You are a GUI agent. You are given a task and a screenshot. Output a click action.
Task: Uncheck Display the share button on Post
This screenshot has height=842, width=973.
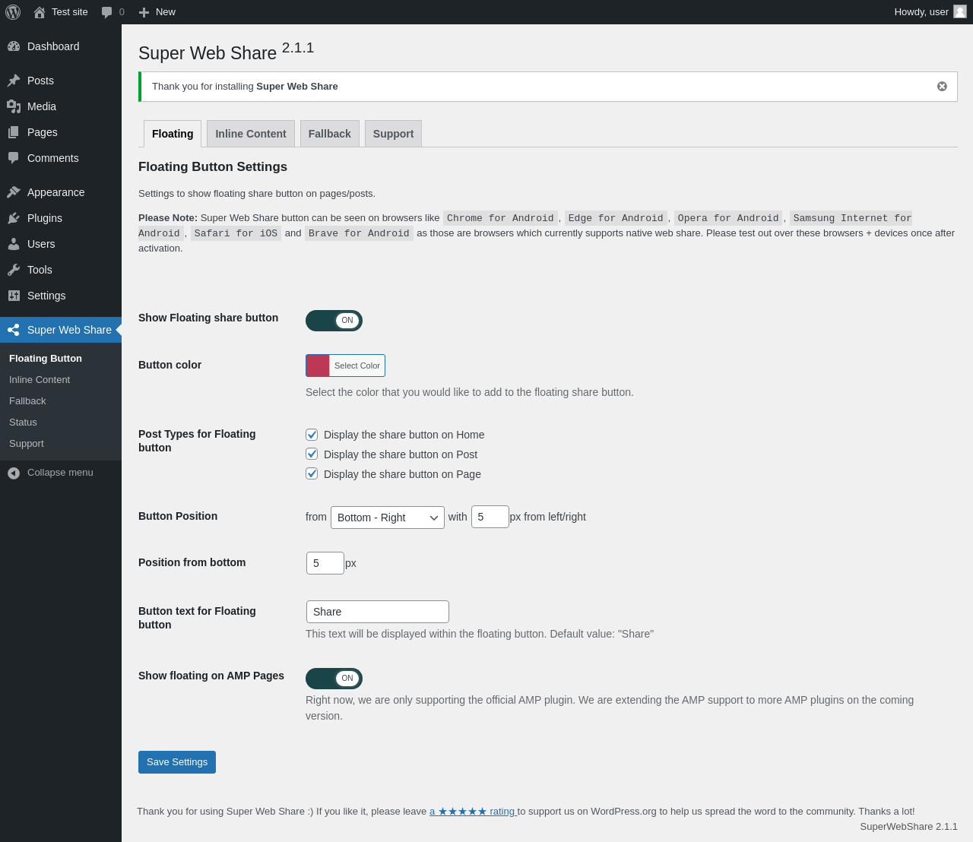pos(312,454)
